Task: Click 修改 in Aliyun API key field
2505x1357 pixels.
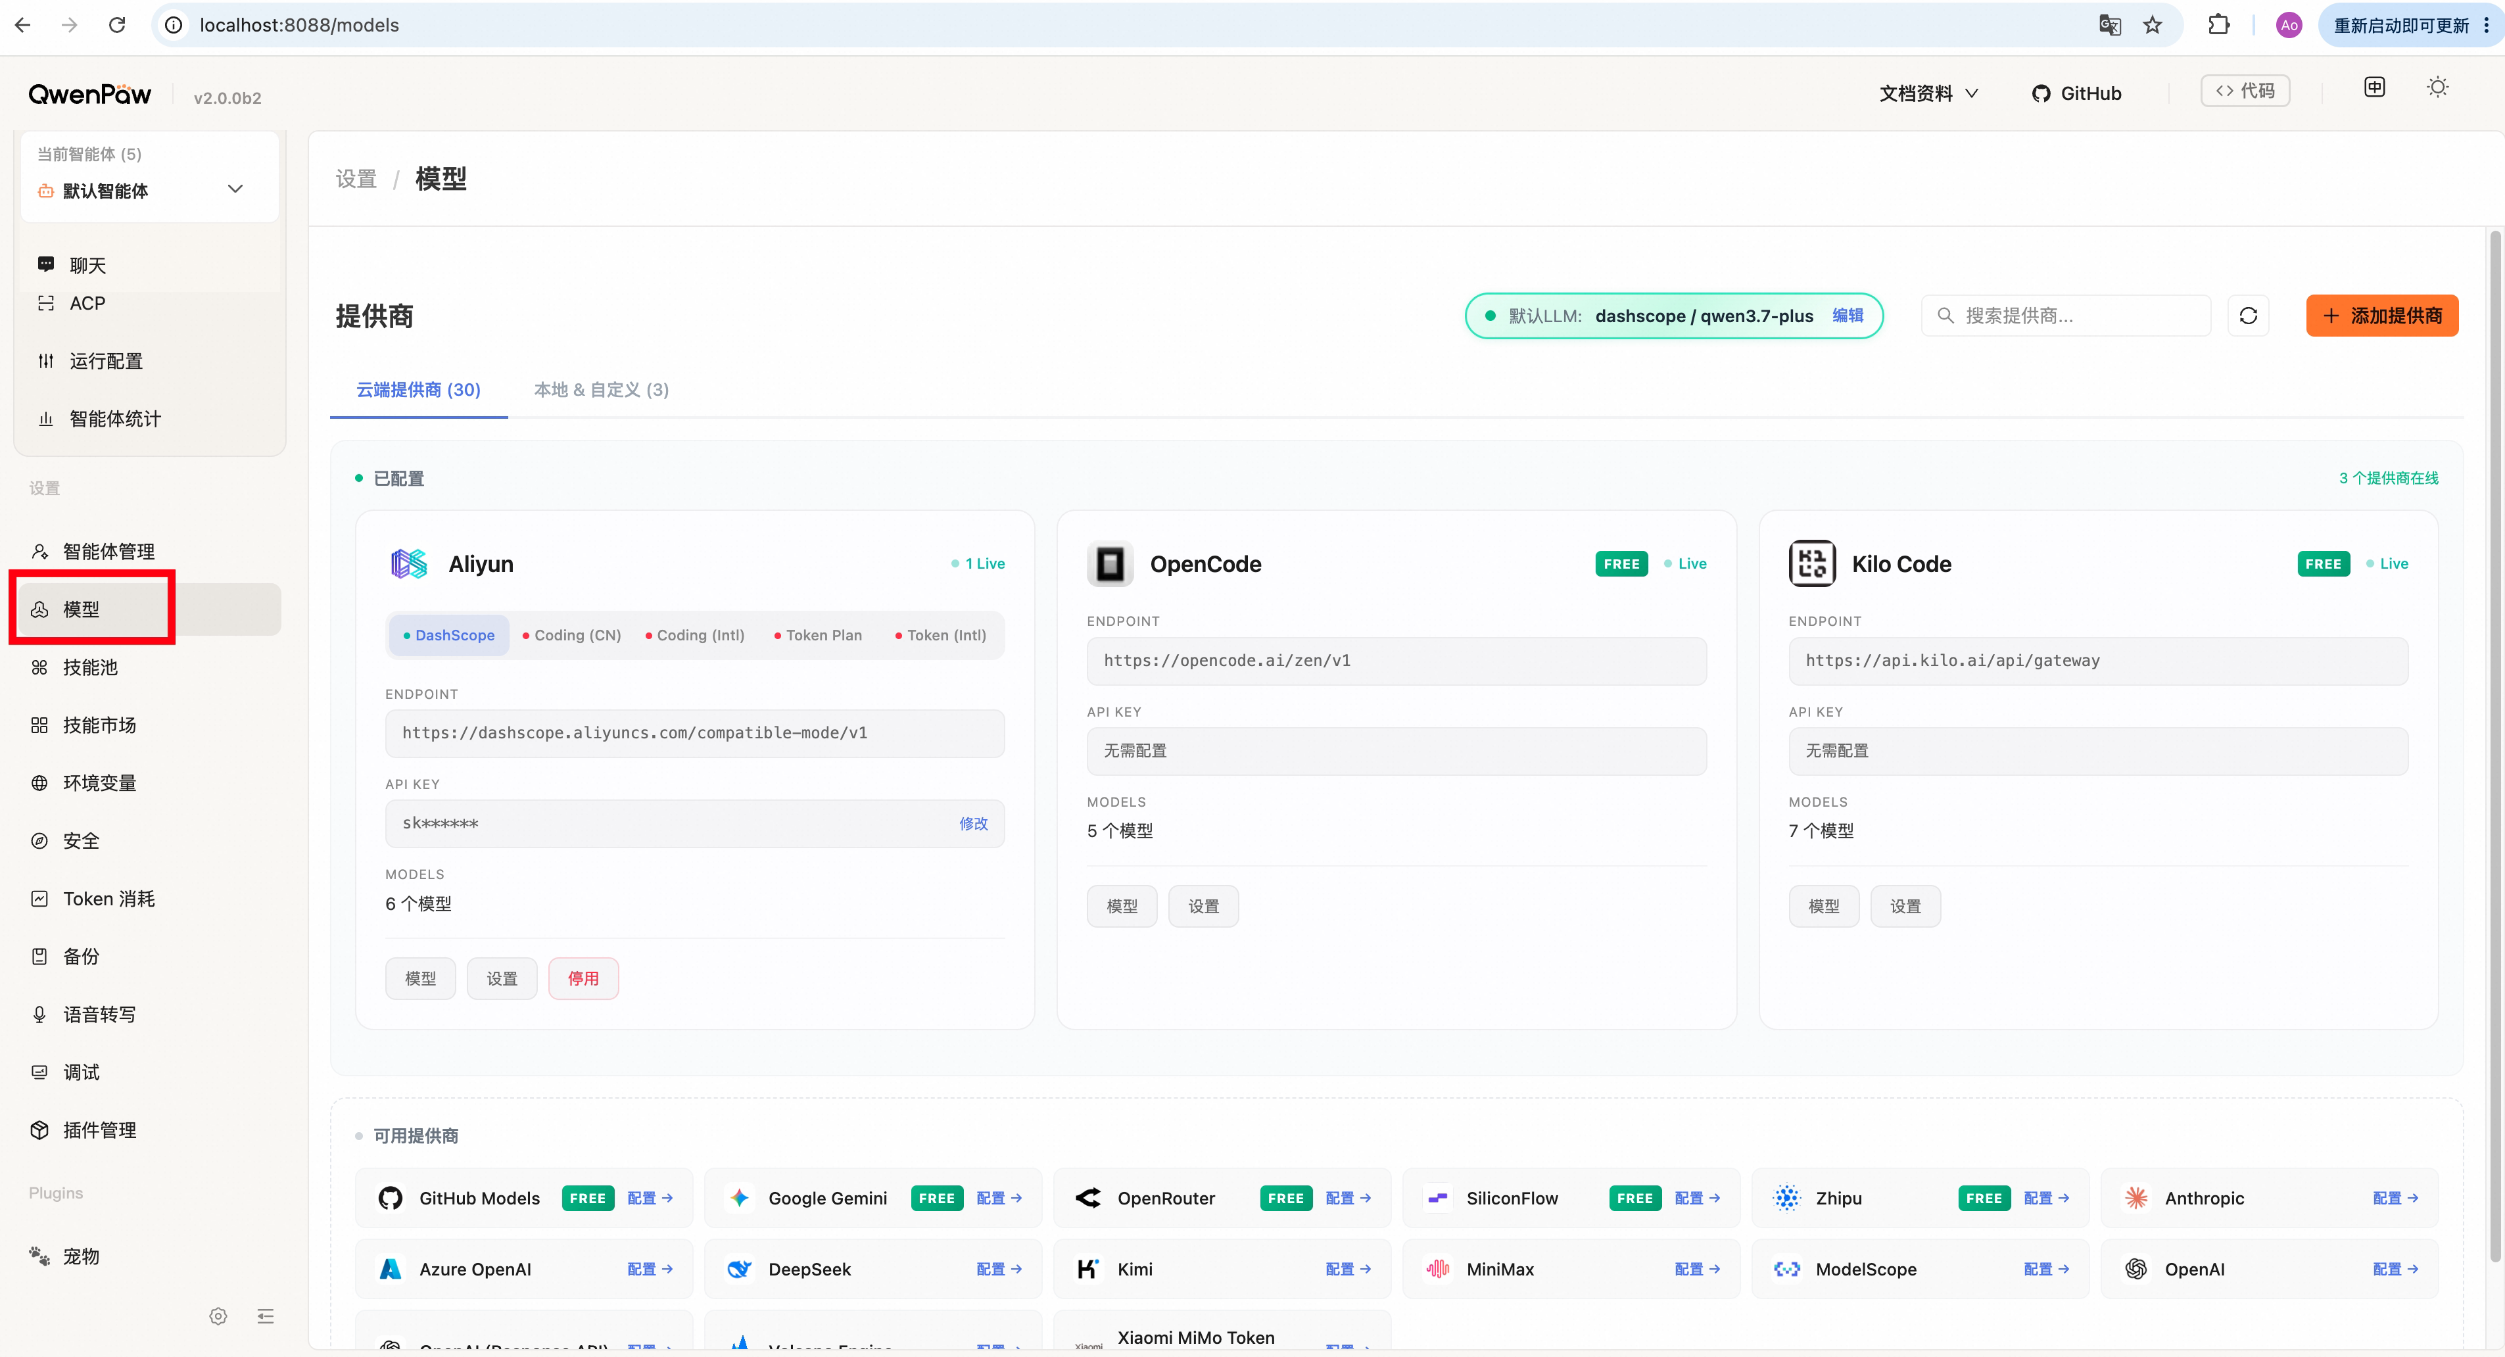Action: [974, 823]
